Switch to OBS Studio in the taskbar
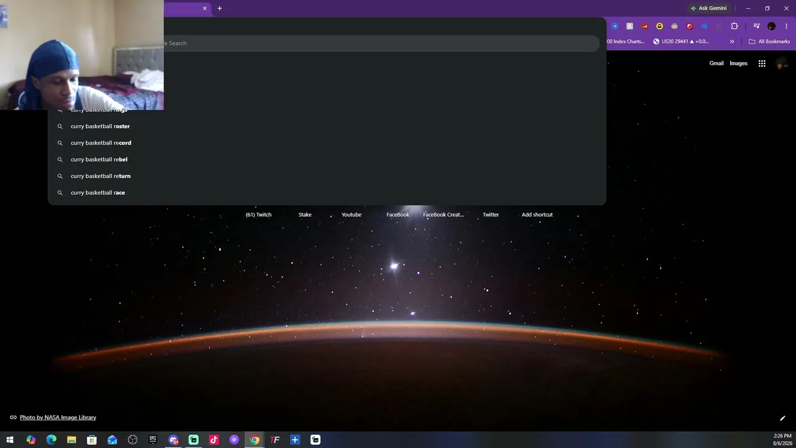The image size is (796, 448). tap(132, 440)
